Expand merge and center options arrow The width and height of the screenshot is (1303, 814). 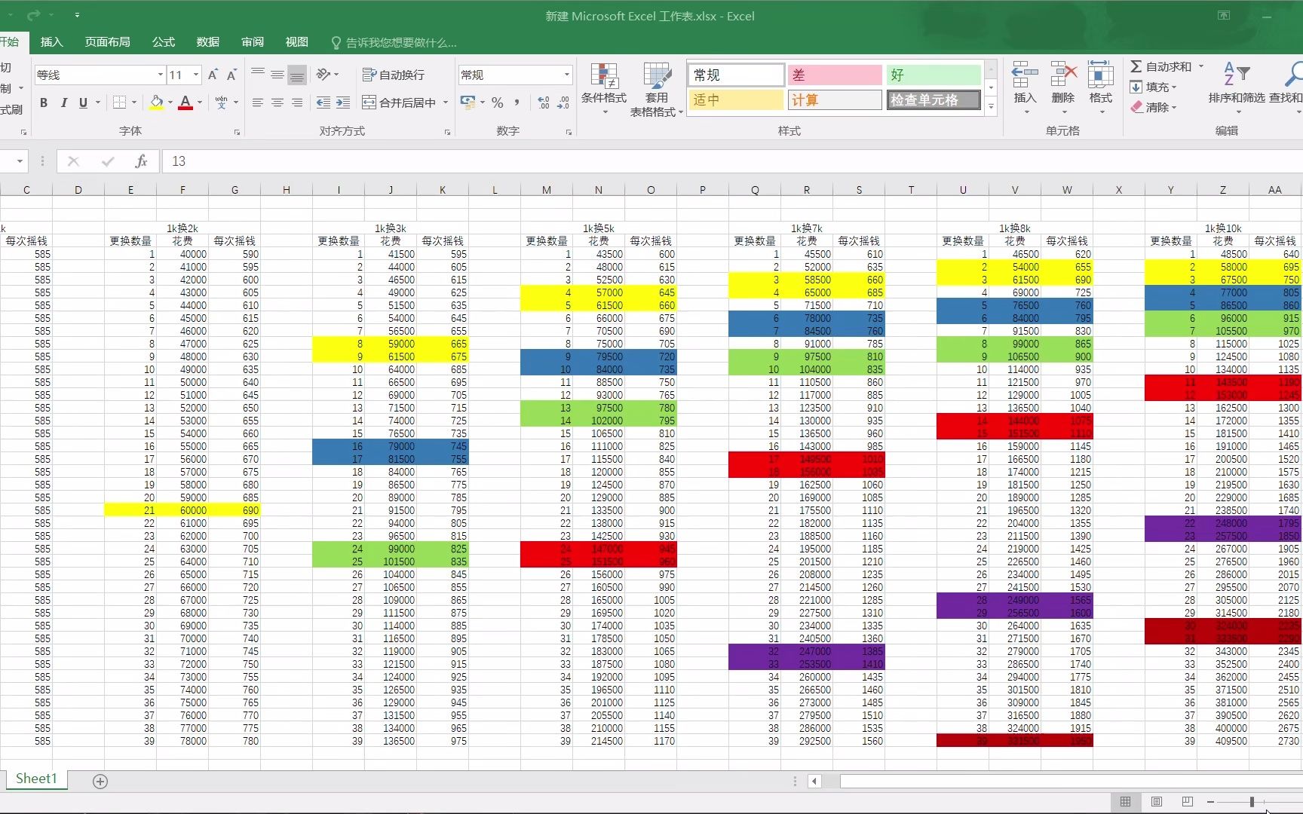click(x=446, y=103)
